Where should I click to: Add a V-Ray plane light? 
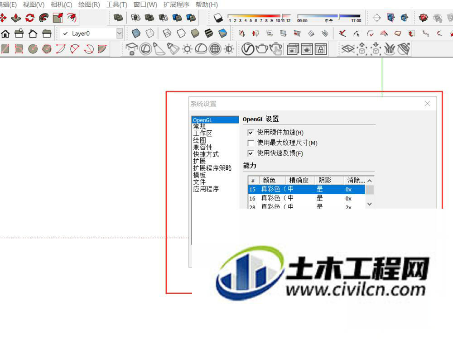point(132,49)
